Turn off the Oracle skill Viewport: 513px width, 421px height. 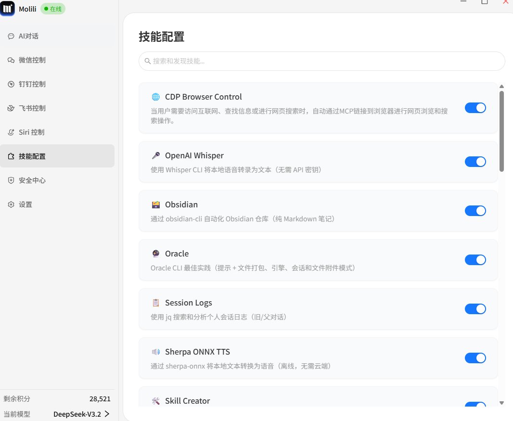point(475,260)
